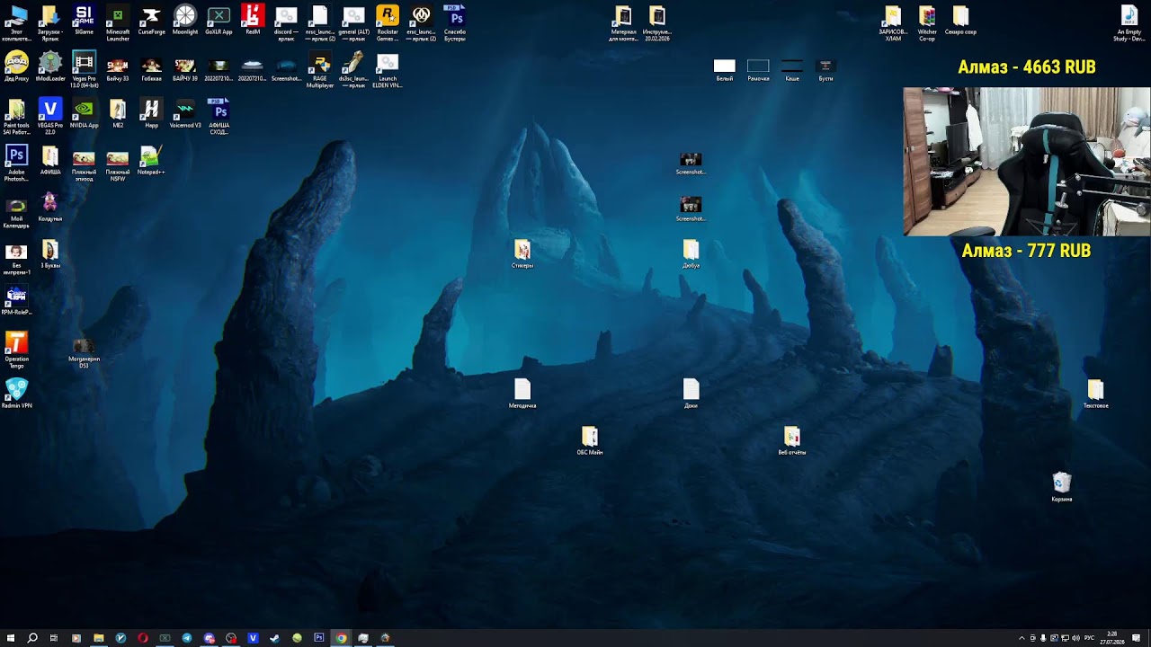Select the Пляжный эпизод image file

[84, 164]
